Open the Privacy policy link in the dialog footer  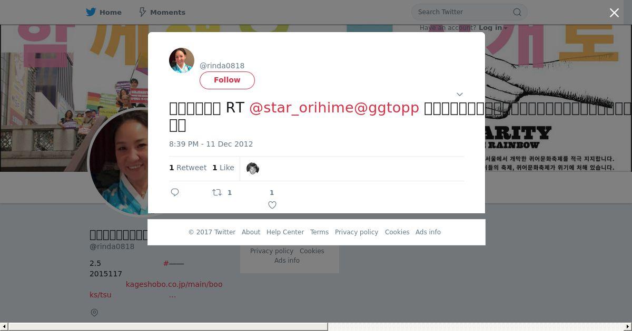click(x=357, y=232)
